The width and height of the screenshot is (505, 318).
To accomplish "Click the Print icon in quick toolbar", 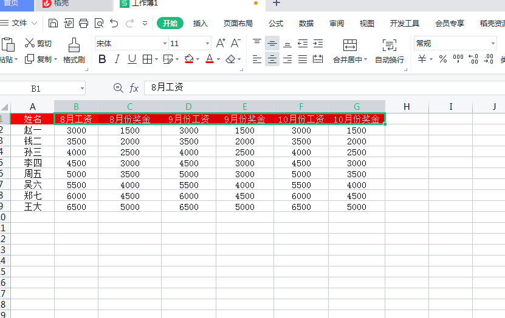I will point(83,23).
